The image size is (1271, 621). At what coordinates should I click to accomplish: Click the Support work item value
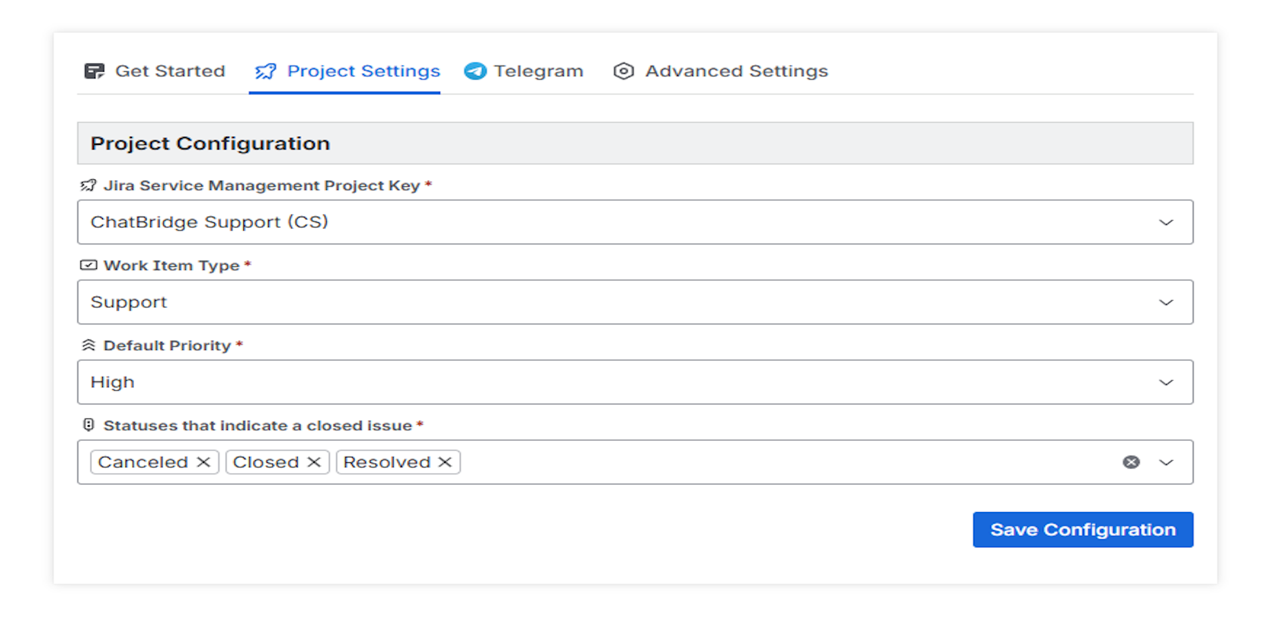pos(129,302)
